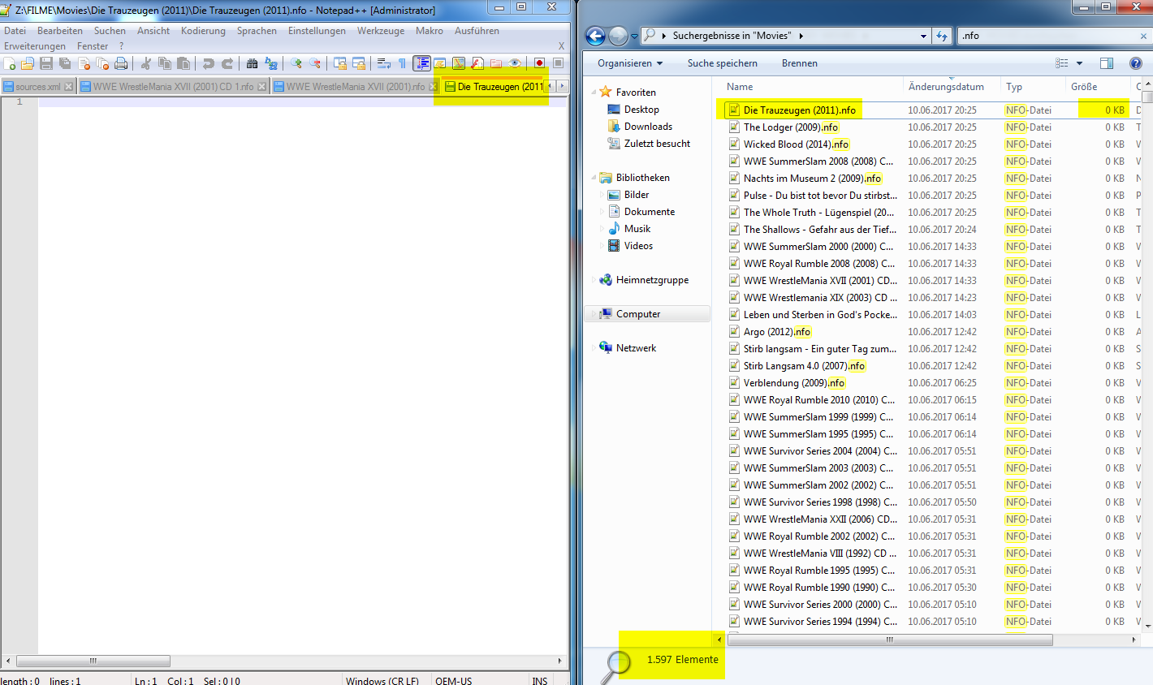1153x685 pixels.
Task: Click the Cut scissors icon in Notepad++
Action: 146,63
